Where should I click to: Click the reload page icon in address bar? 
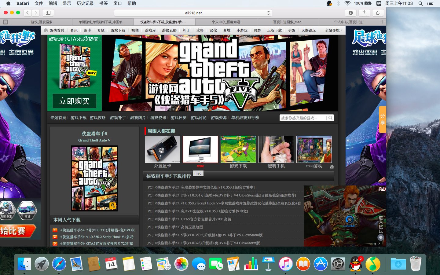tap(268, 13)
